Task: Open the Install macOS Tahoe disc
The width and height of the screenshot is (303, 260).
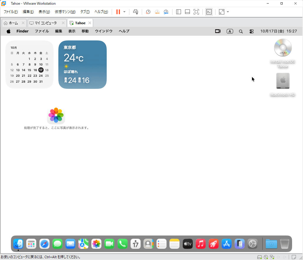Action: (x=283, y=48)
